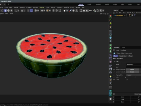Viewport: 141px width, 106px height.
Task: Click the viewport layout toggle icon
Action: coord(108,14)
